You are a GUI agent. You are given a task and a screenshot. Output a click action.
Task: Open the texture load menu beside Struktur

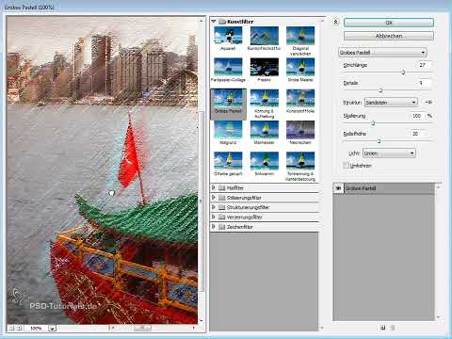(428, 103)
